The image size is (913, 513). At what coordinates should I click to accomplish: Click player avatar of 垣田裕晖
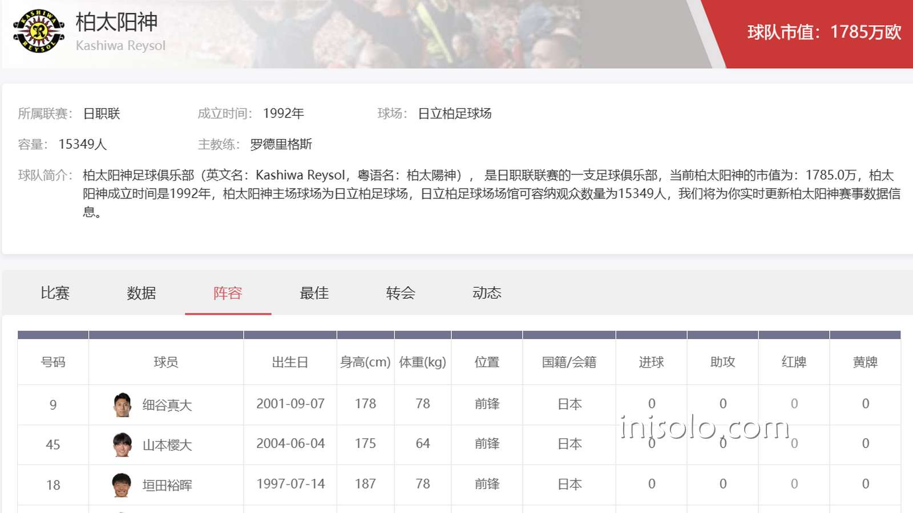click(122, 484)
